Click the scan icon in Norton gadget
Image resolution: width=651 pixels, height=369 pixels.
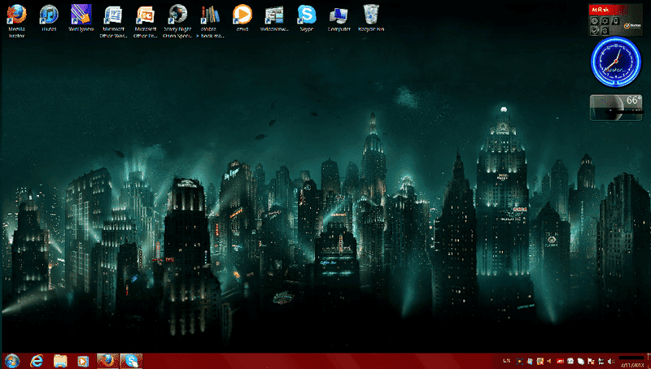click(595, 21)
